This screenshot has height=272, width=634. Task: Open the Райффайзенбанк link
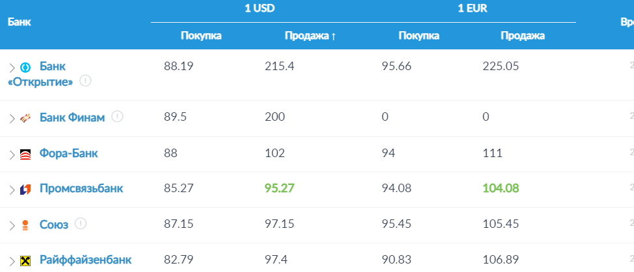(x=85, y=260)
